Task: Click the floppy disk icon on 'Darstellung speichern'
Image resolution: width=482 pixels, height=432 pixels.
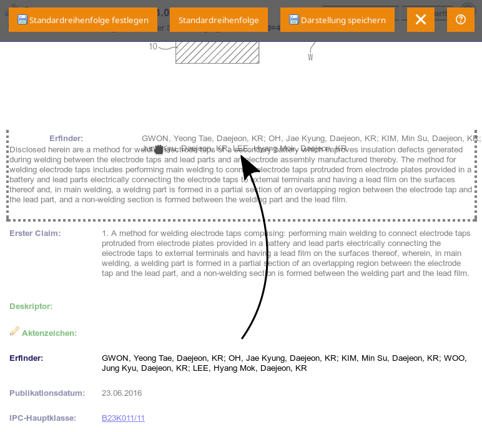Action: click(294, 20)
